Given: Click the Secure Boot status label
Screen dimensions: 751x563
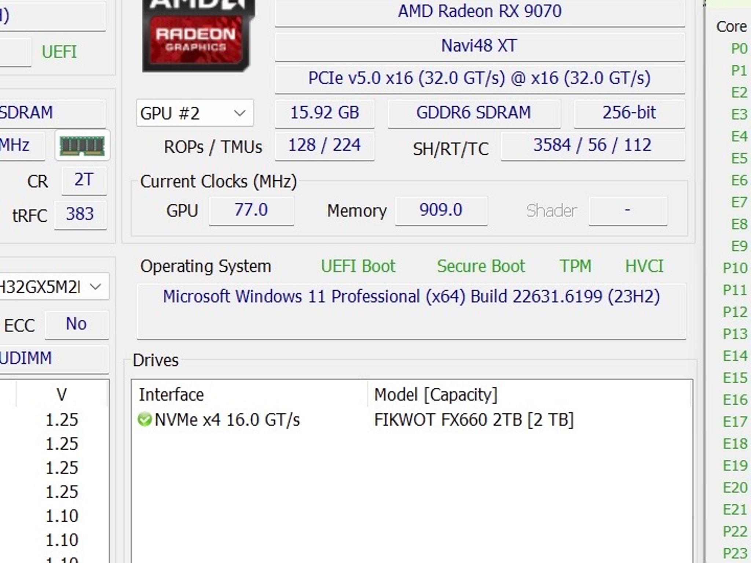Looking at the screenshot, I should [481, 266].
